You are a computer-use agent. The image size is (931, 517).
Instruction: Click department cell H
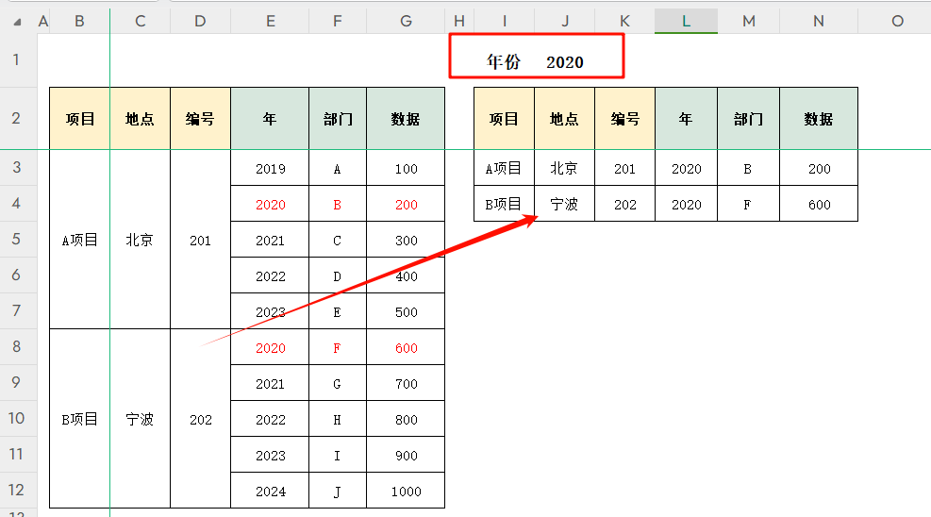pyautogui.click(x=338, y=420)
